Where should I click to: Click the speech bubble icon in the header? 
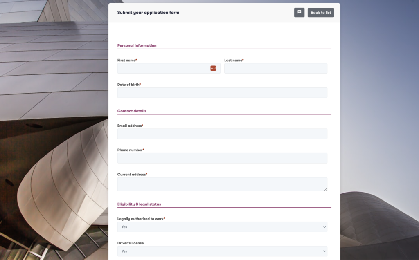(299, 12)
